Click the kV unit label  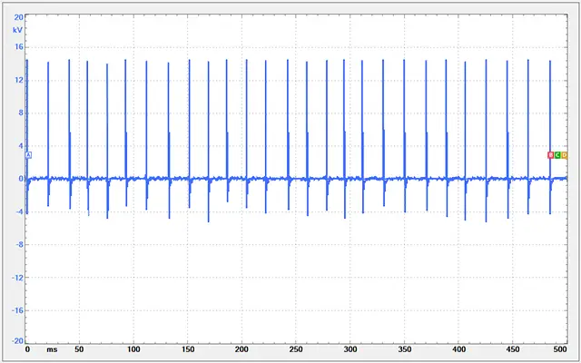pos(18,30)
